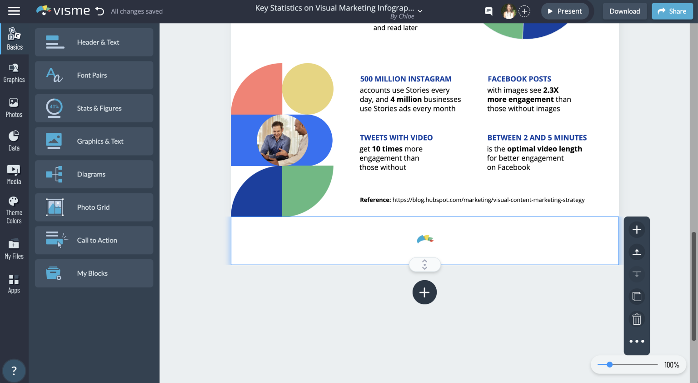Open Theme Colors panel

tap(14, 210)
